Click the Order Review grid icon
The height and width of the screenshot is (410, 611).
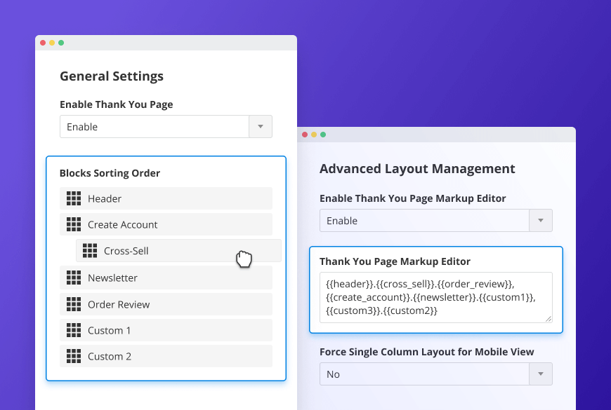coord(74,304)
